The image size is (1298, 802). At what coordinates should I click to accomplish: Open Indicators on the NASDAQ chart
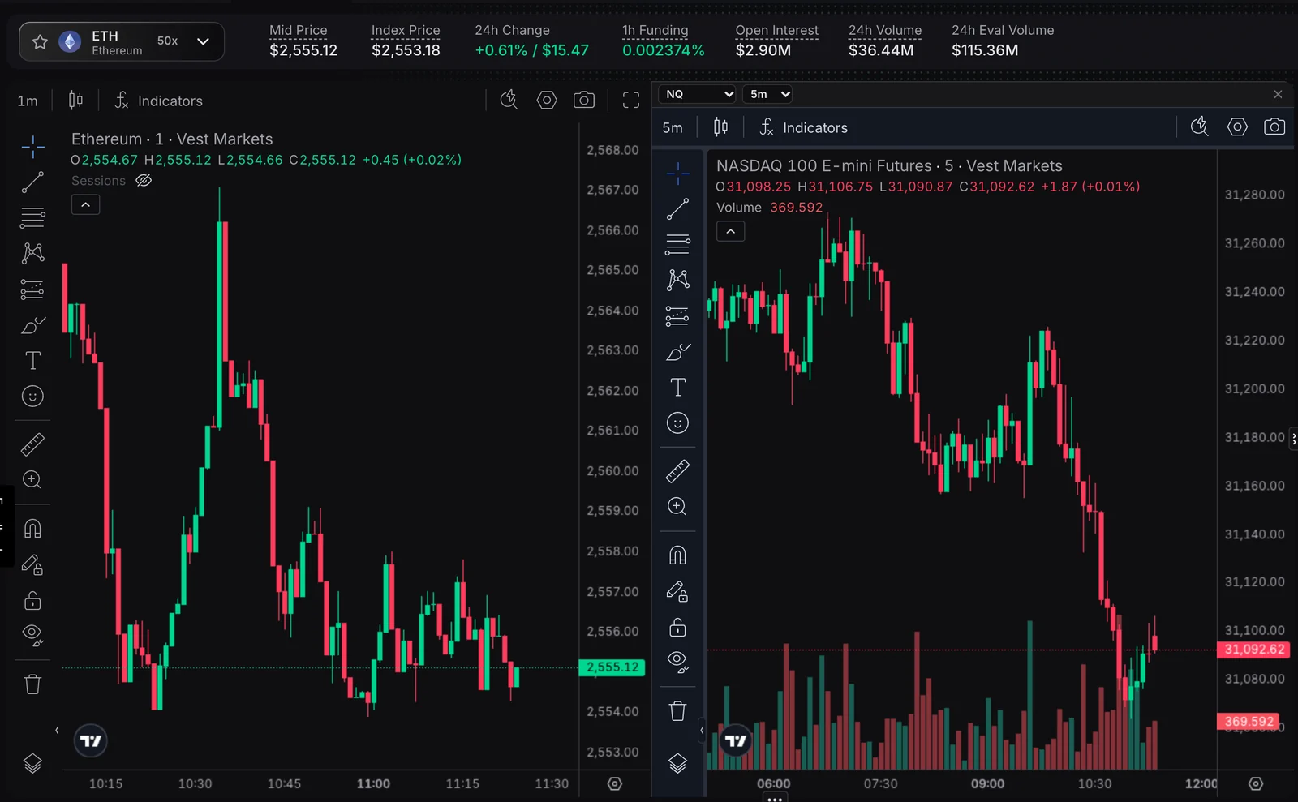pyautogui.click(x=804, y=127)
